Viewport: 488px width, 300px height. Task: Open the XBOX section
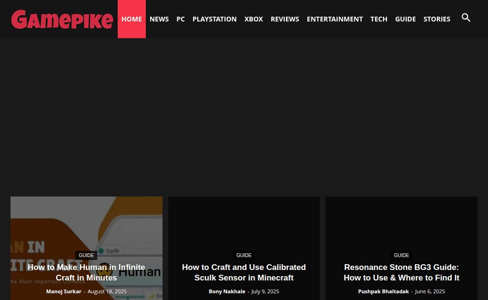254,19
